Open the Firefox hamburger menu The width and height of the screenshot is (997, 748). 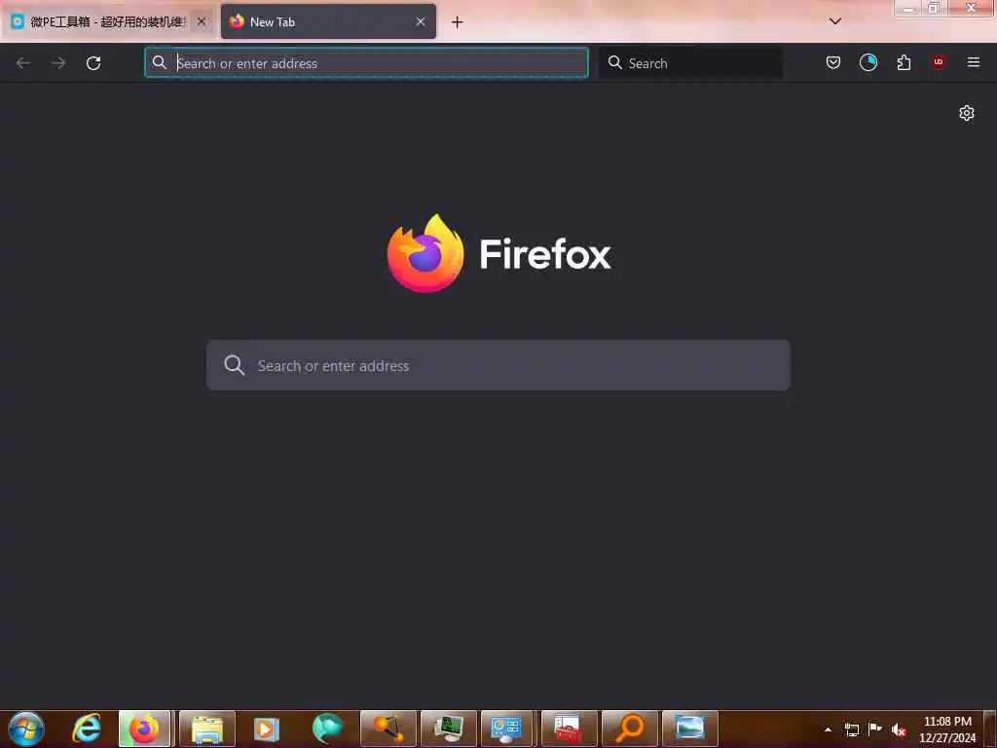(x=974, y=62)
